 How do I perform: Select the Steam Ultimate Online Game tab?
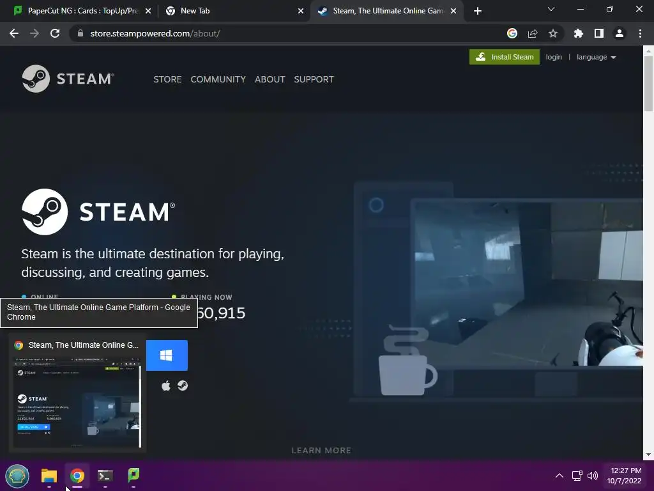(x=386, y=11)
